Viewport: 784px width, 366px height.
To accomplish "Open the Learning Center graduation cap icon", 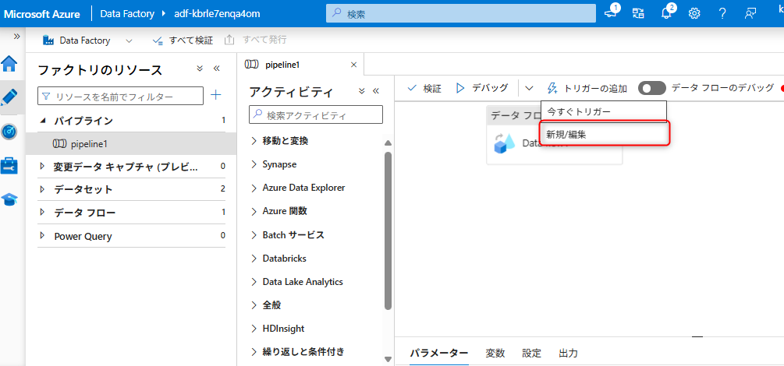I will click(x=9, y=199).
